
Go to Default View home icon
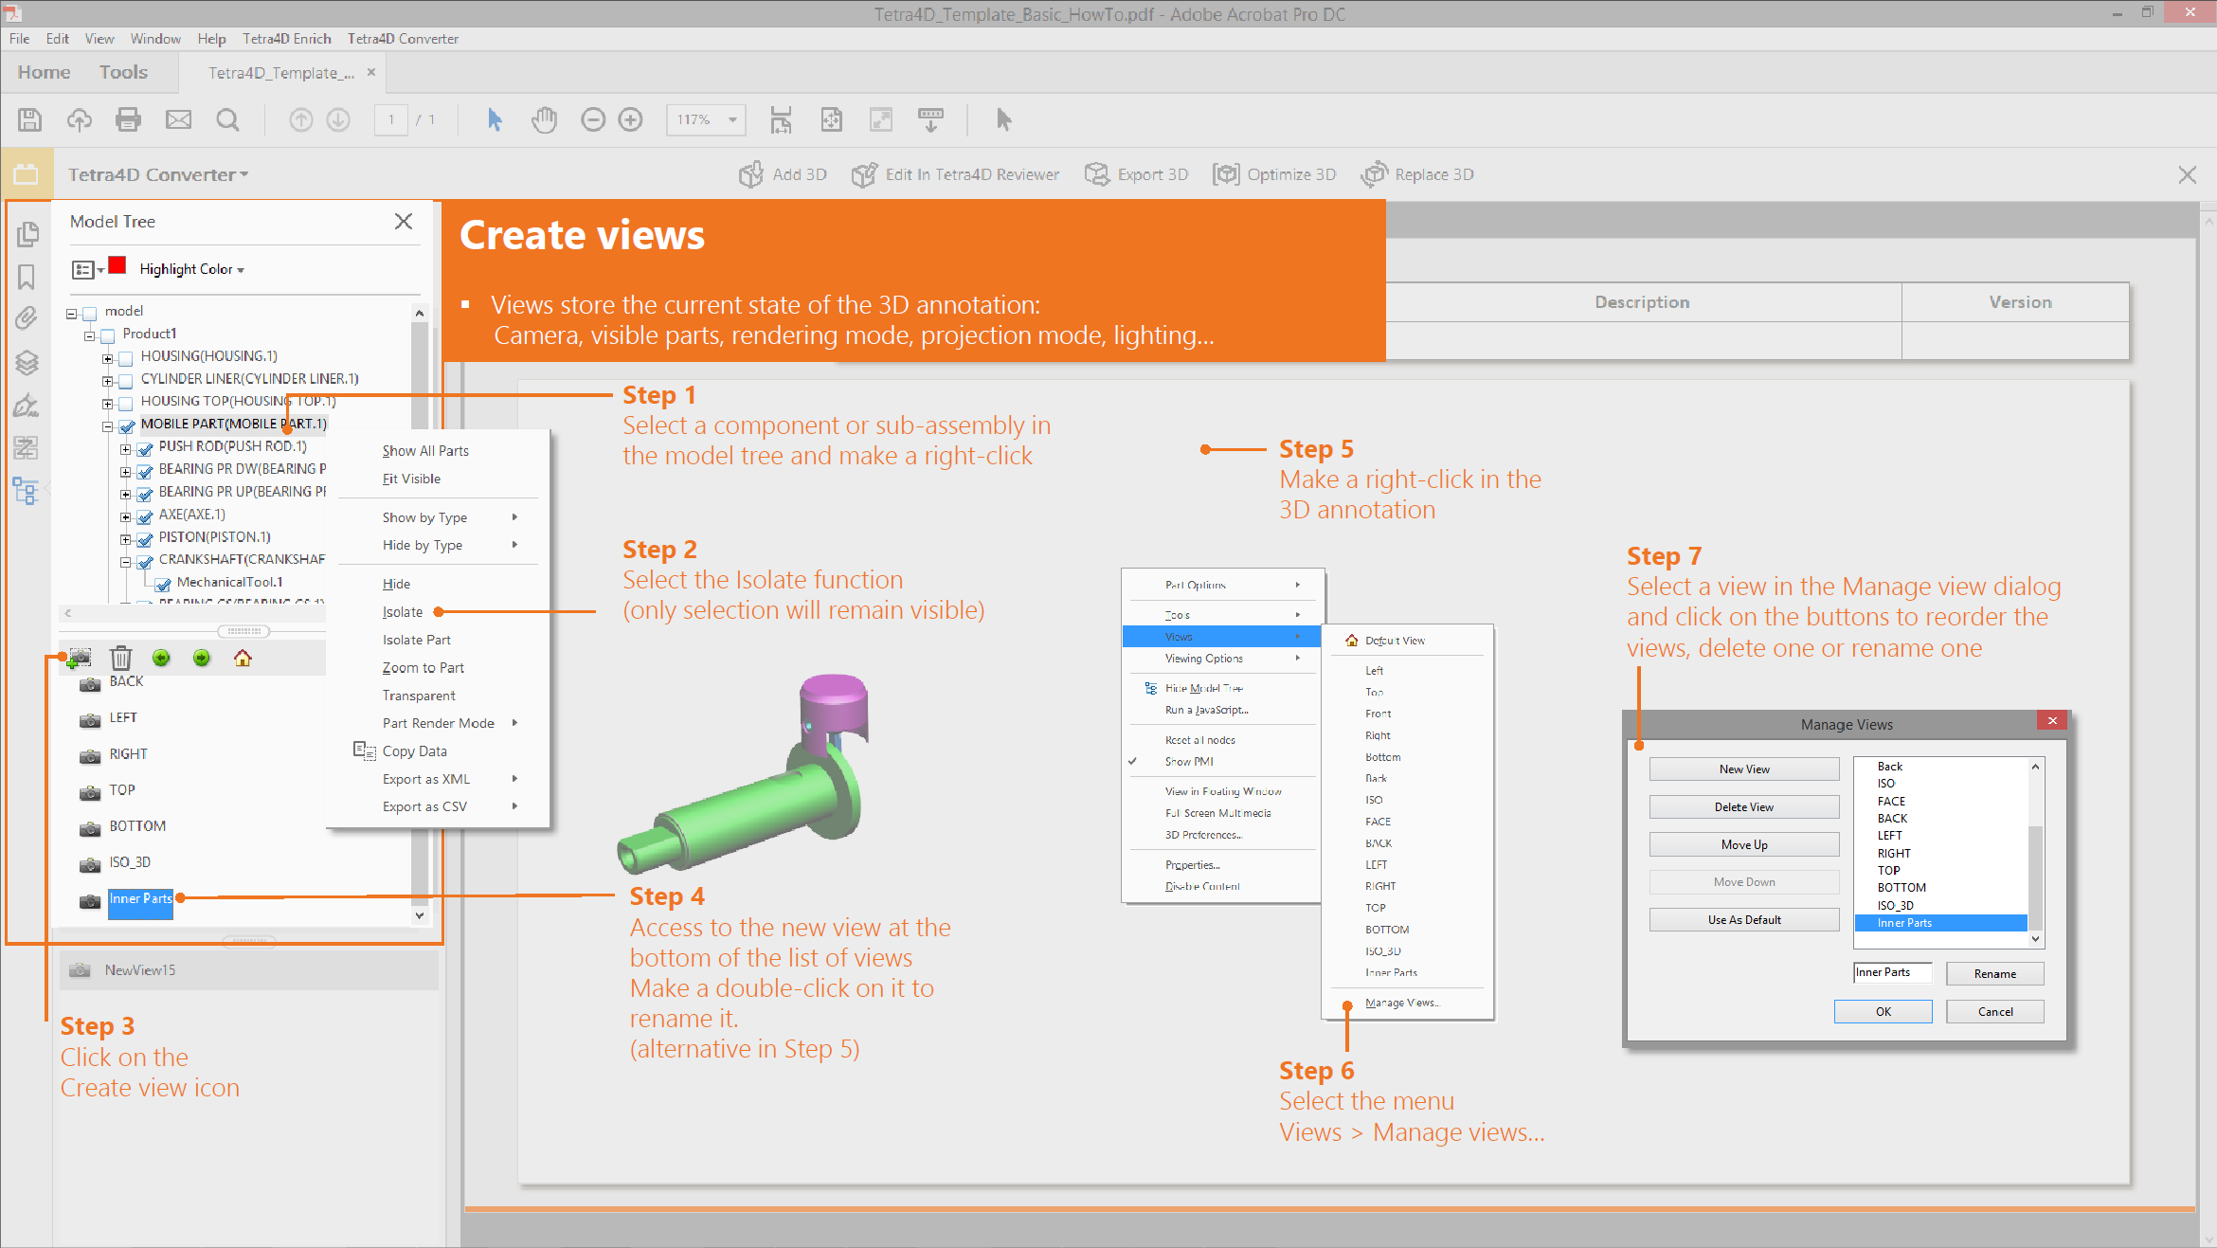243,658
